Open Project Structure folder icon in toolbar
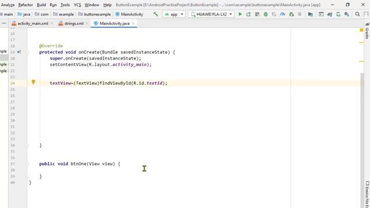 310,14
